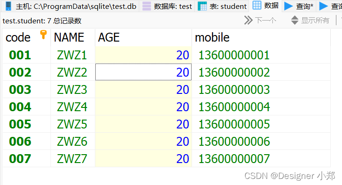Select the data (数据) tab
The height and width of the screenshot is (185, 342).
click(x=266, y=6)
